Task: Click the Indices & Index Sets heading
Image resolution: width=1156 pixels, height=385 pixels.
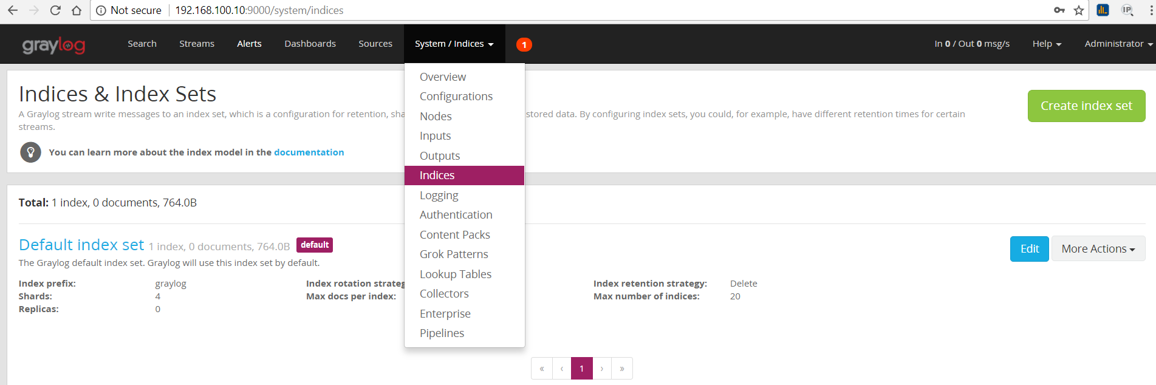Action: [117, 94]
